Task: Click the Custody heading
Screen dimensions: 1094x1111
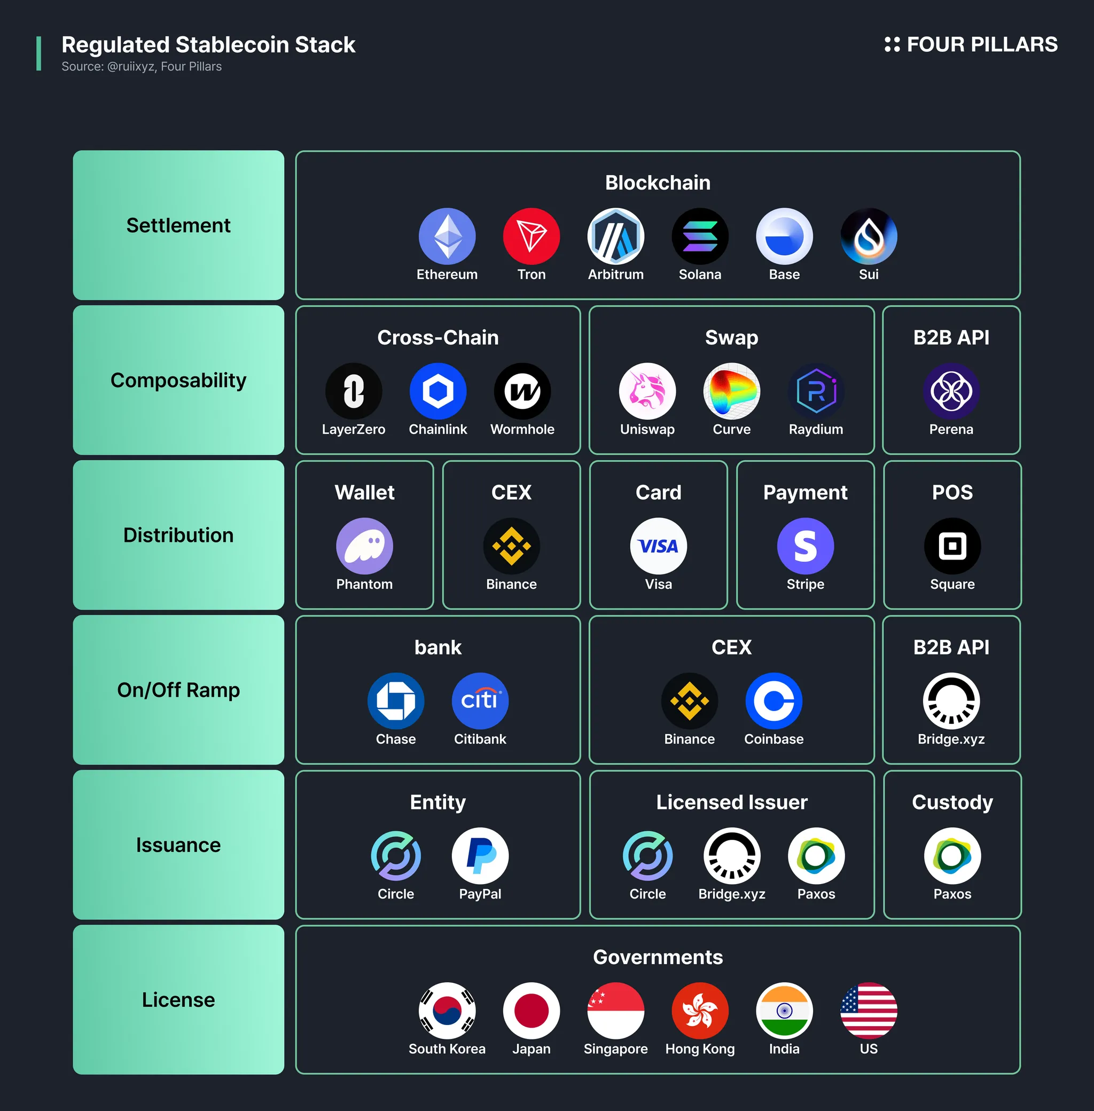Action: point(952,802)
